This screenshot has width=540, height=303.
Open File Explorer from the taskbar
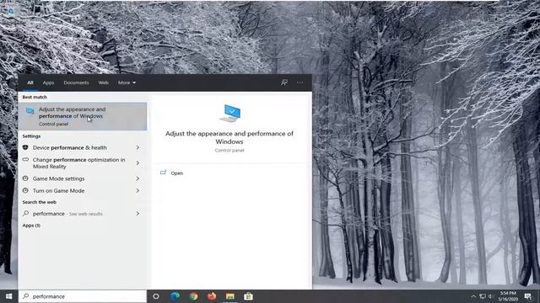[230, 296]
